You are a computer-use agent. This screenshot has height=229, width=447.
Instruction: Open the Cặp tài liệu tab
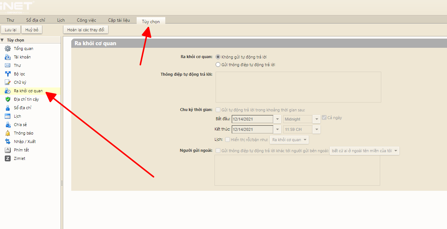119,20
